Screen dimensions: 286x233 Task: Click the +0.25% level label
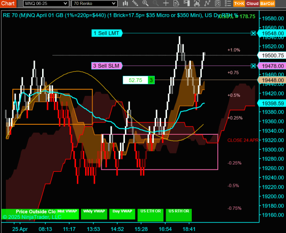[235, 118]
